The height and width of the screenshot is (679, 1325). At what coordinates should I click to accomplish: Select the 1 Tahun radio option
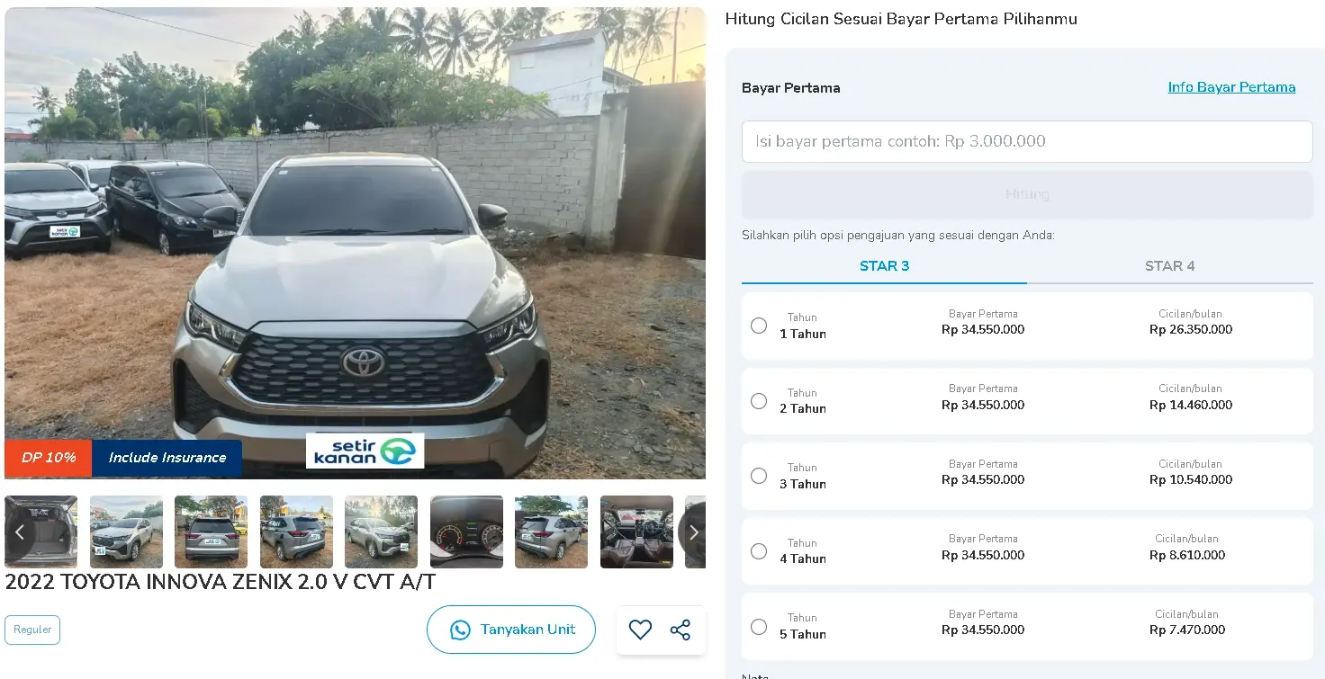tap(759, 326)
